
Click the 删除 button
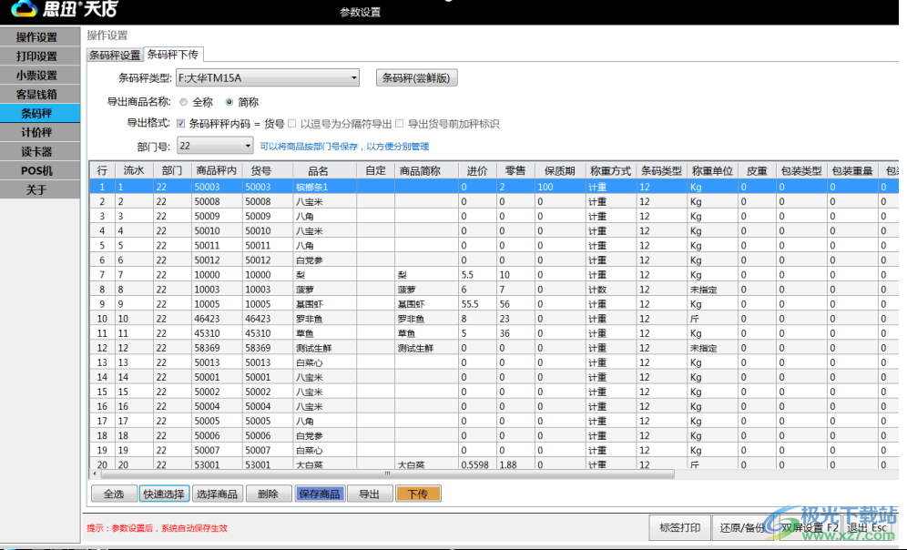coord(268,494)
